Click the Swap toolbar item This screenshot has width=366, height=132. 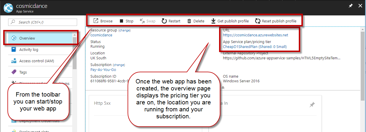click(148, 21)
